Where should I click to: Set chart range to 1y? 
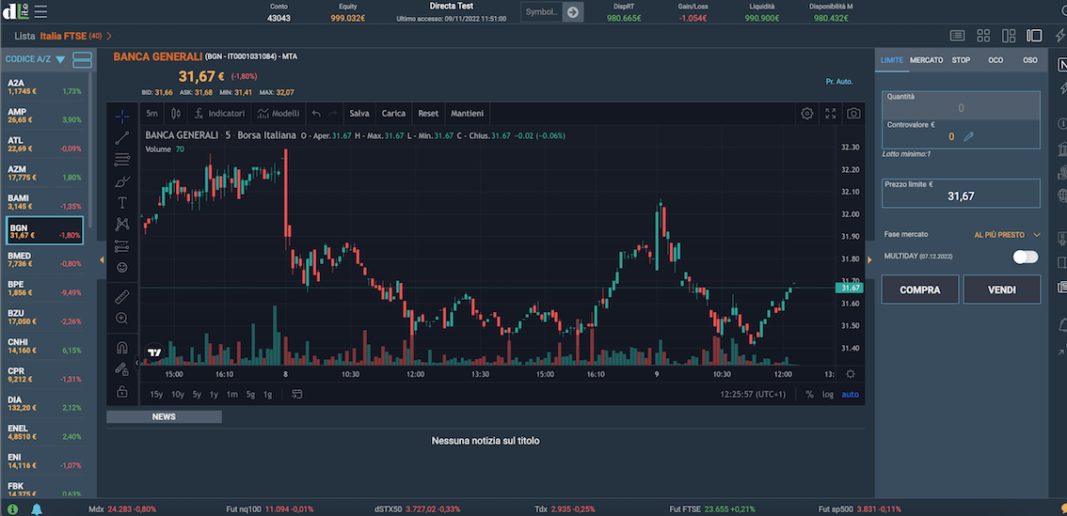pyautogui.click(x=214, y=395)
